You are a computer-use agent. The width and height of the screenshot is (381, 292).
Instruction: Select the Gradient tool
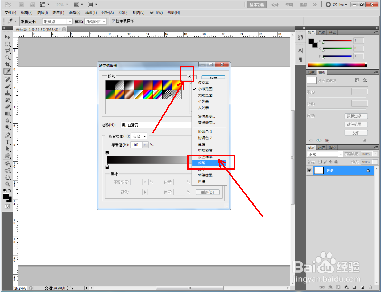[x=8, y=113]
